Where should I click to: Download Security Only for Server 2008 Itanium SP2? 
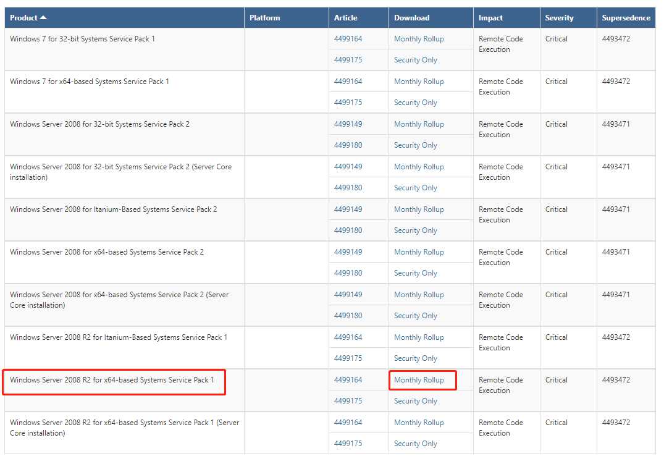[416, 230]
